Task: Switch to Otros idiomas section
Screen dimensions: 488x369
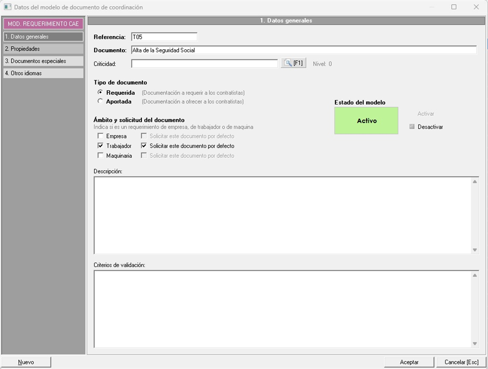Action: click(43, 73)
